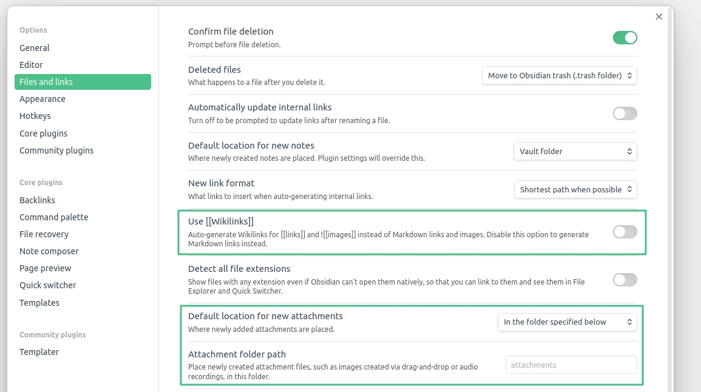Go to Appearance settings

point(42,99)
